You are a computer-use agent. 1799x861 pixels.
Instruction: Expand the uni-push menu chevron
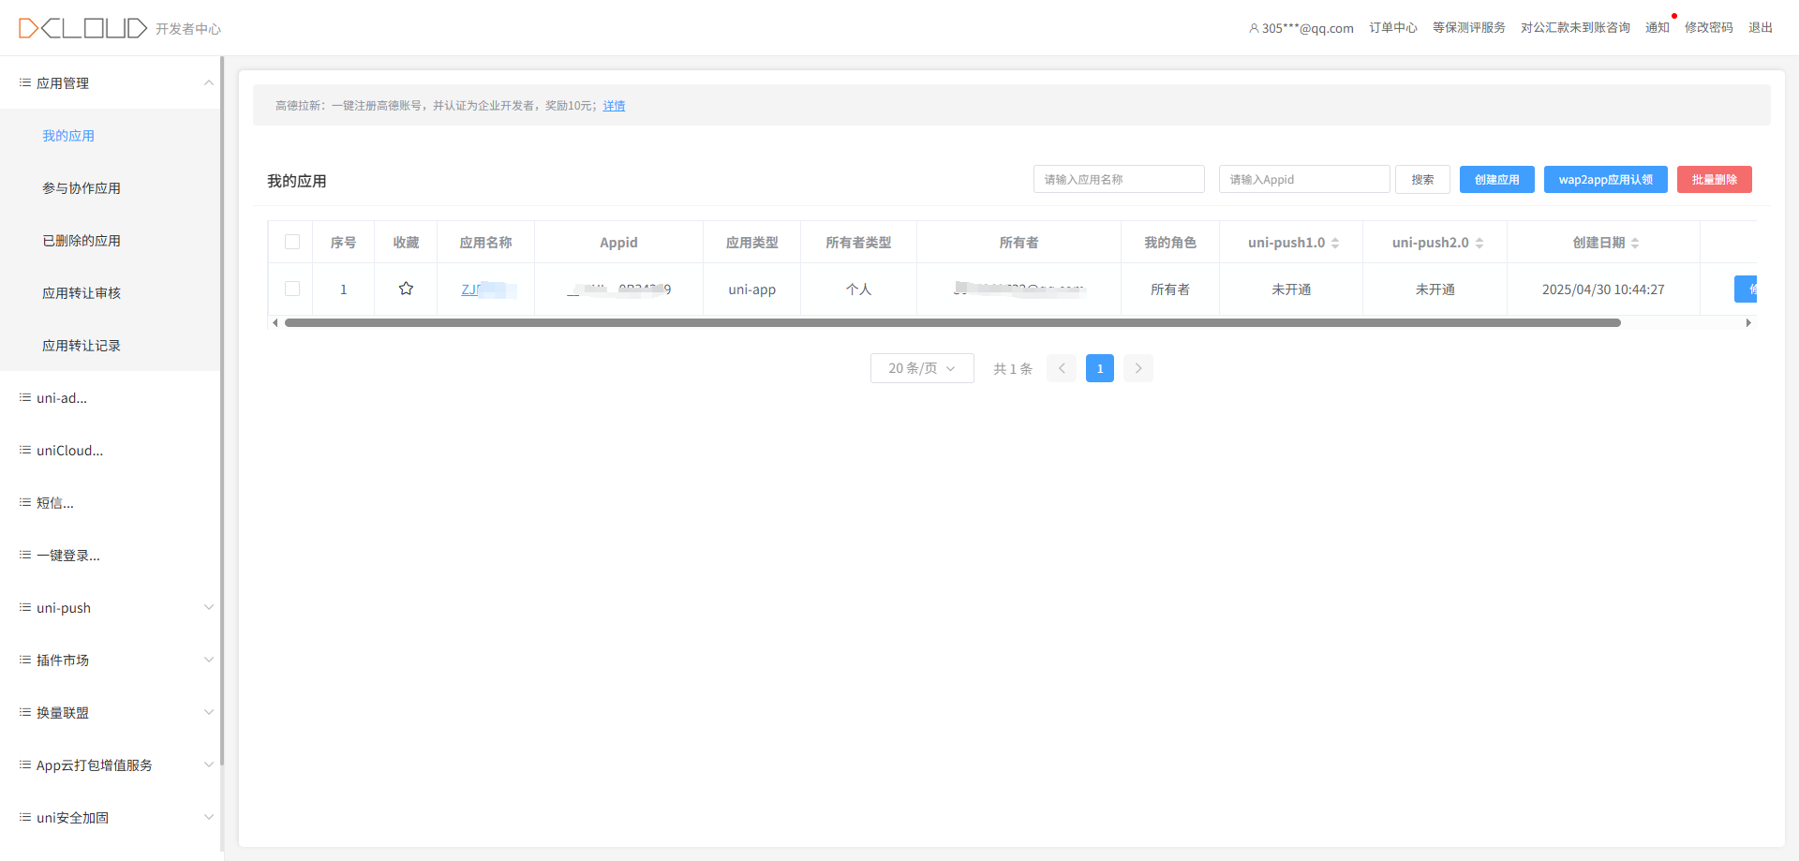[x=209, y=607]
